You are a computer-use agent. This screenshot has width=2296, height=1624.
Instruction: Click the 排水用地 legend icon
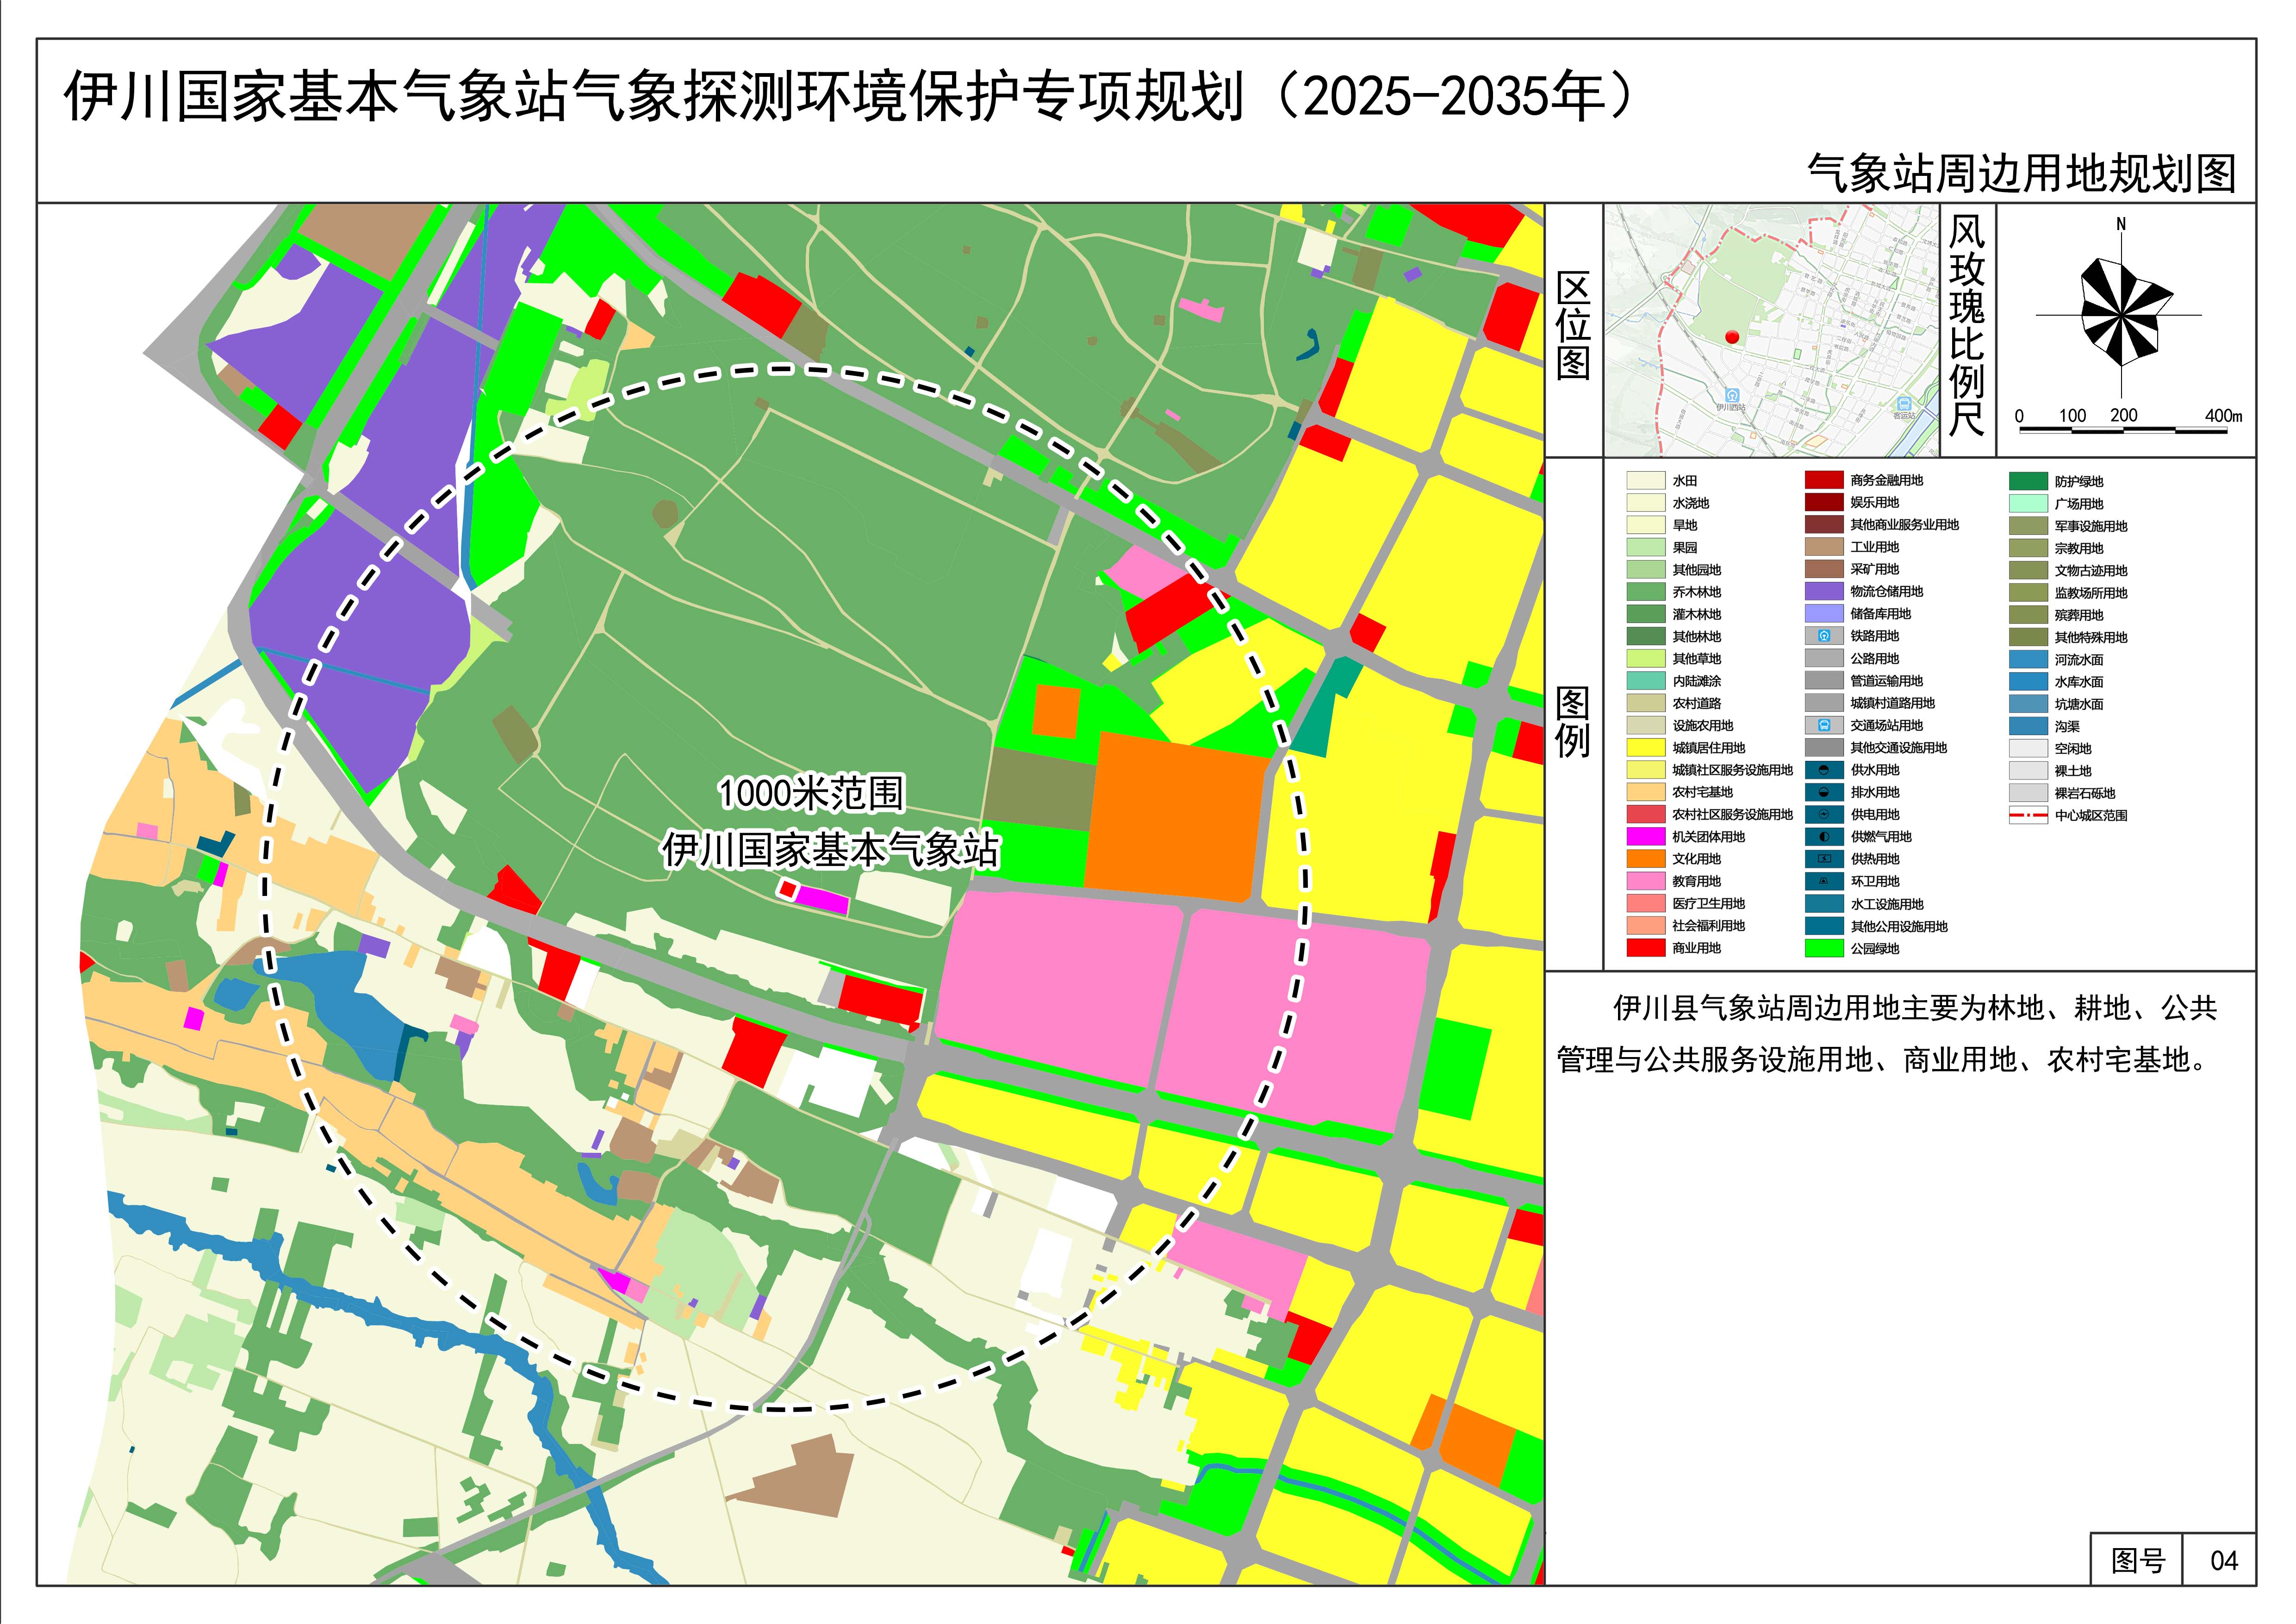[x=1824, y=792]
